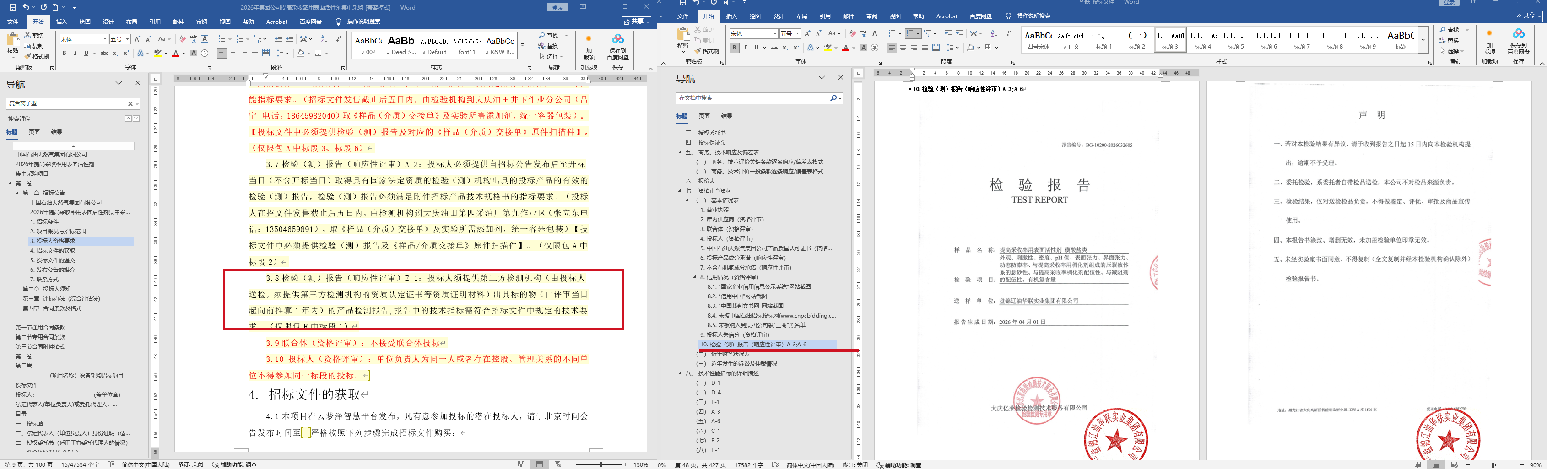This screenshot has height=469, width=1547.
Task: Toggle Underline in left Word window
Action: click(86, 54)
